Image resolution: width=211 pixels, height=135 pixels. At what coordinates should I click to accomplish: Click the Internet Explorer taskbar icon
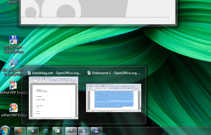45,131
